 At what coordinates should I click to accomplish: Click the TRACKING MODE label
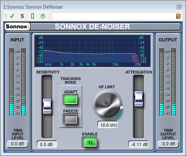click(71, 80)
